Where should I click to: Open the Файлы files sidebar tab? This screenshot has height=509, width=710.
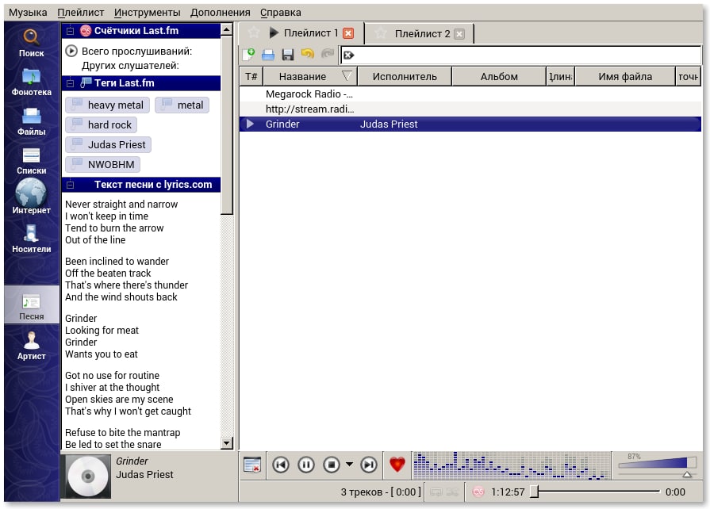(31, 122)
